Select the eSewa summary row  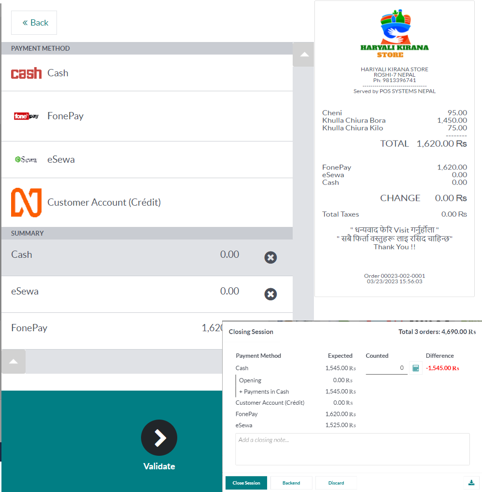(147, 295)
